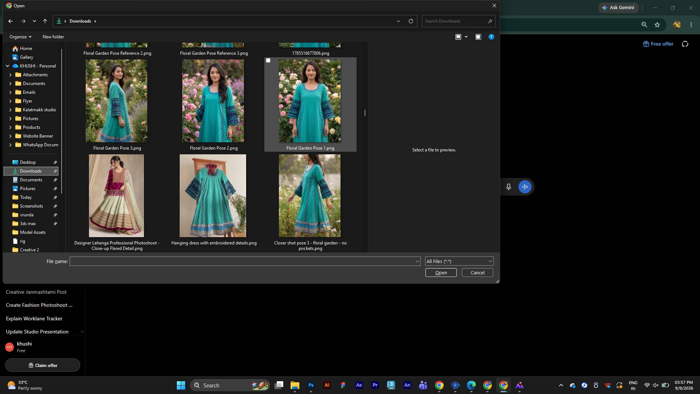Open the Organize menu
The width and height of the screenshot is (700, 394).
[20, 37]
